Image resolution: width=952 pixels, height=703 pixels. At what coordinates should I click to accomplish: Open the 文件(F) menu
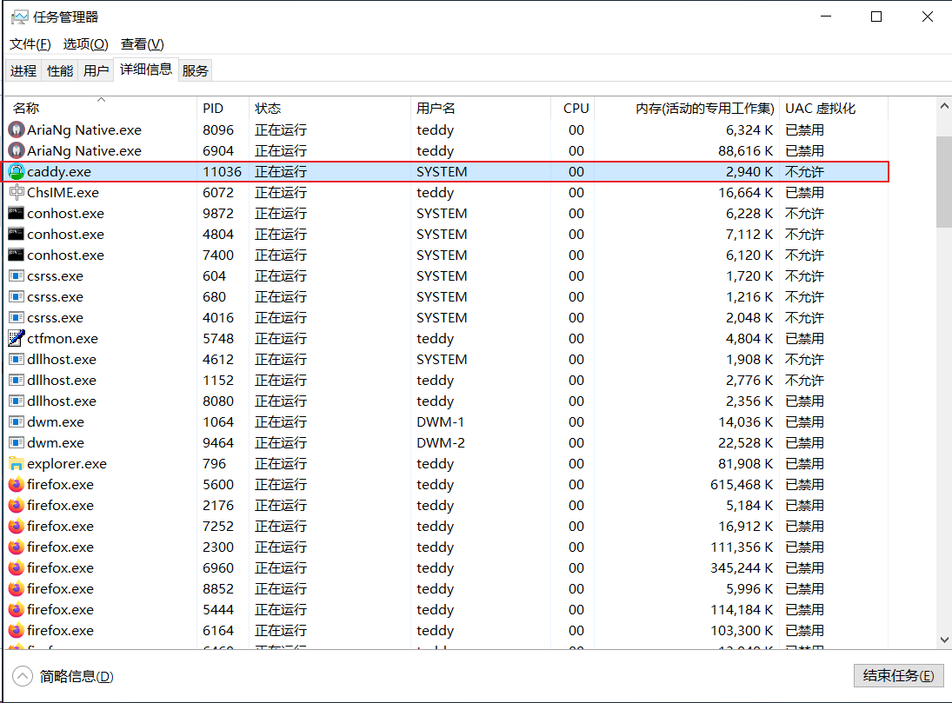pyautogui.click(x=30, y=44)
